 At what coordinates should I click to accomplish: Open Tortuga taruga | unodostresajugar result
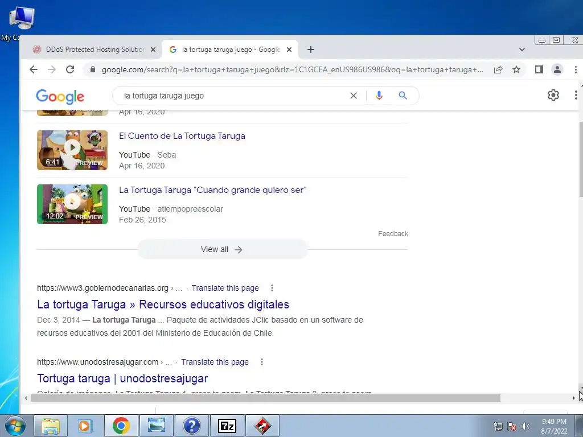[x=122, y=378]
